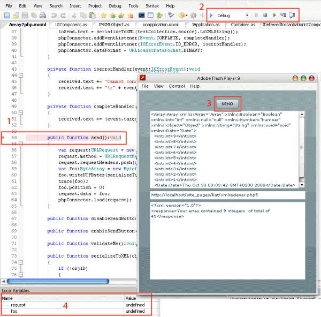Click the Paste clipboard icon
The height and width of the screenshot is (317, 321).
(x=92, y=15)
